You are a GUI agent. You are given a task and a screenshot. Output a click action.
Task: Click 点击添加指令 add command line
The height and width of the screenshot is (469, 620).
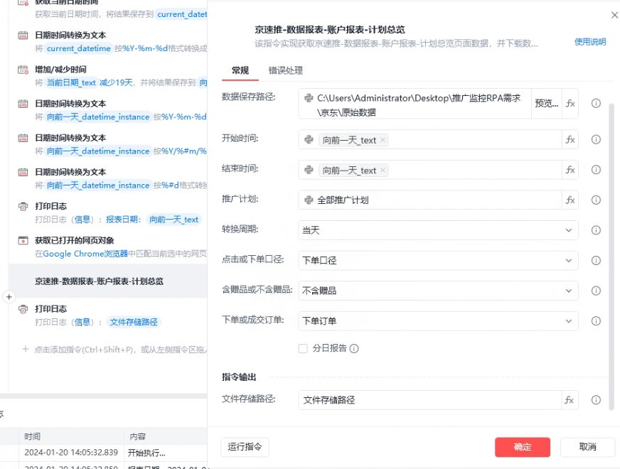click(x=114, y=350)
